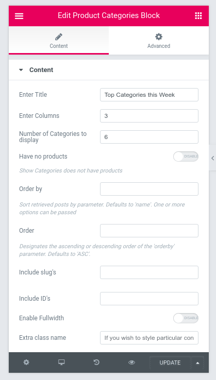Image resolution: width=216 pixels, height=380 pixels.
Task: Open page settings gear in footer
Action: pos(26,362)
